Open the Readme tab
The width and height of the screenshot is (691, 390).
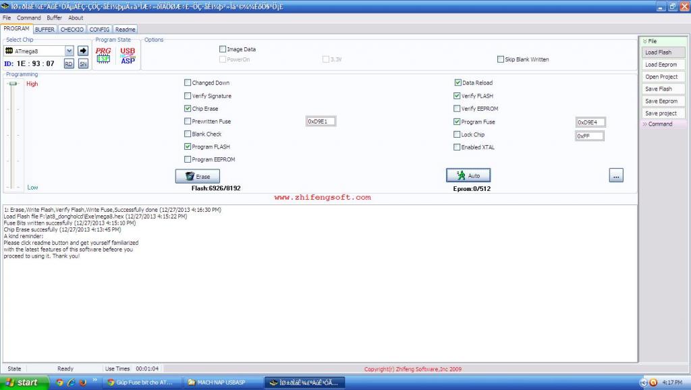tap(125, 29)
